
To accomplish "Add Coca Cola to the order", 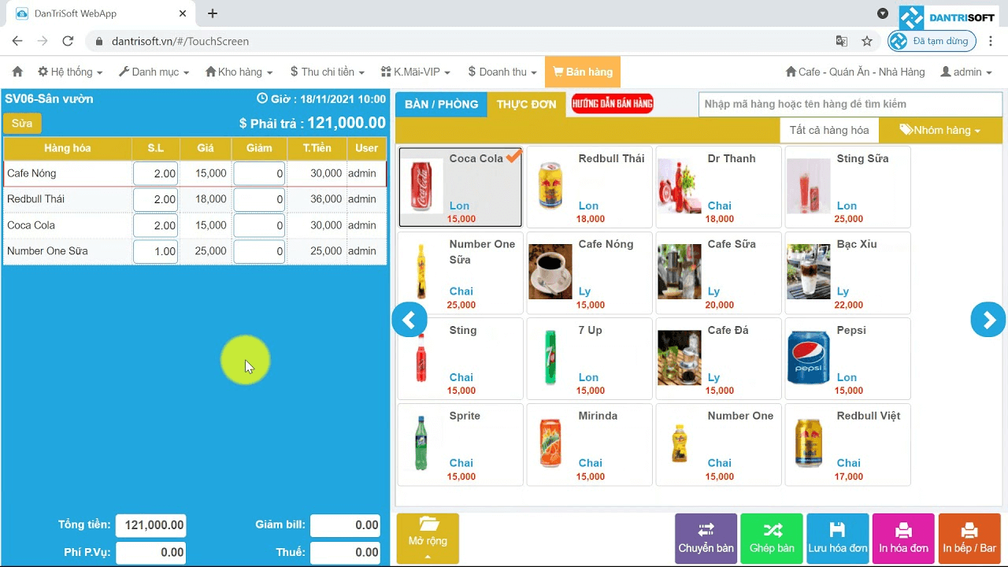I will [461, 186].
